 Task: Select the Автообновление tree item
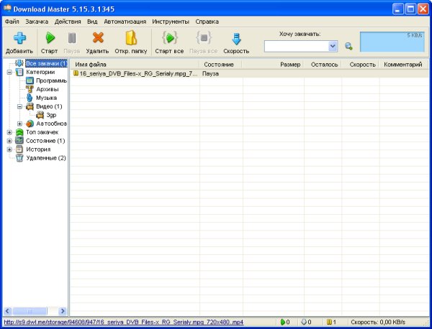[x=51, y=124]
